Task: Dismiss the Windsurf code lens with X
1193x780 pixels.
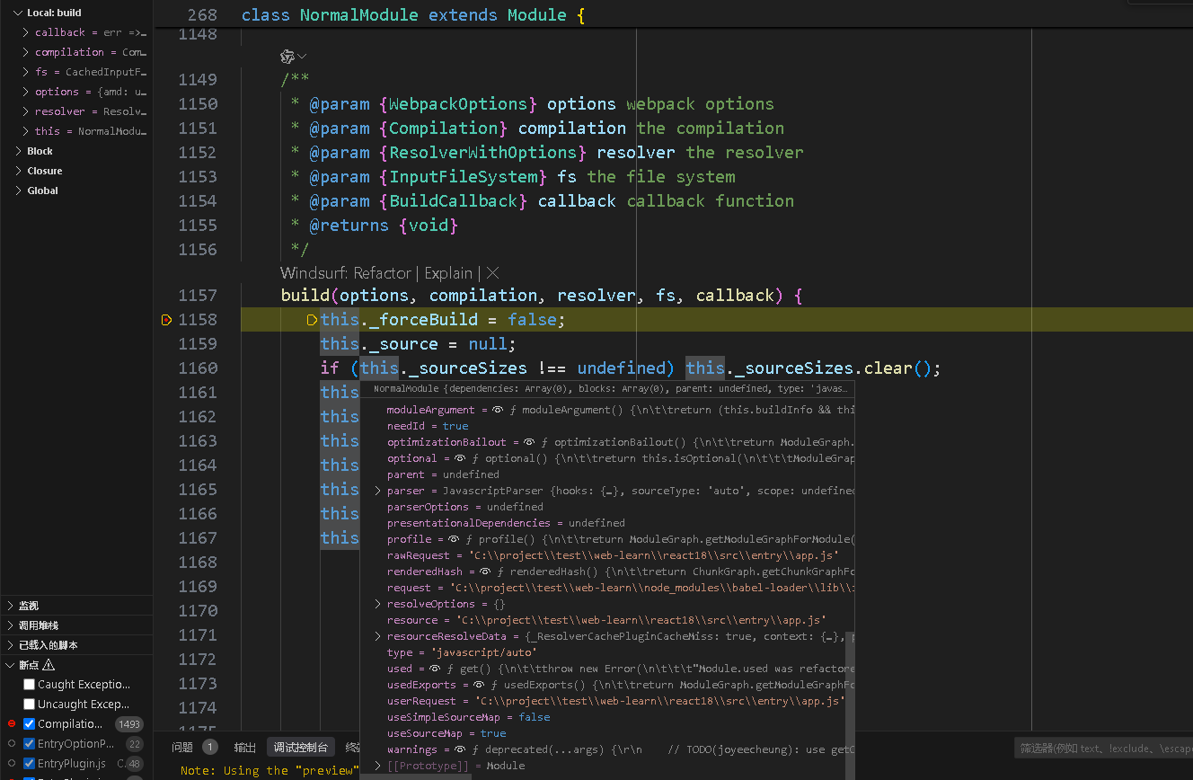Action: 492,273
